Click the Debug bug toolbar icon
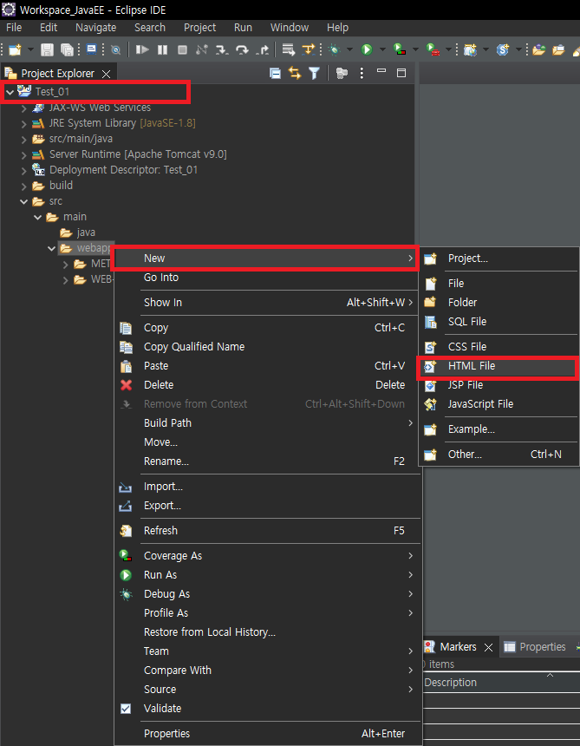The height and width of the screenshot is (746, 580). (x=334, y=49)
